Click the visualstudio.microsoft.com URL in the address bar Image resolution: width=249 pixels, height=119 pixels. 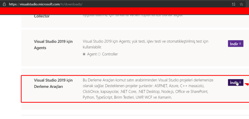46,4
